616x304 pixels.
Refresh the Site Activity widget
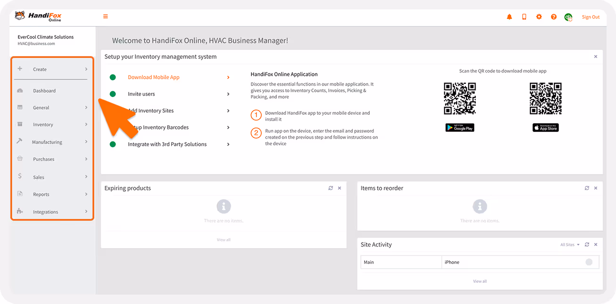point(587,245)
